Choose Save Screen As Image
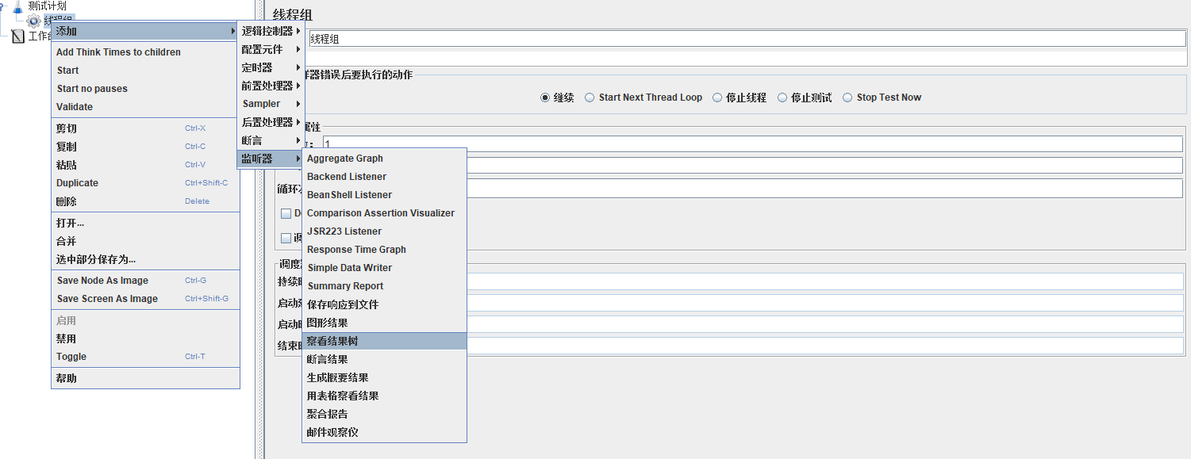This screenshot has height=459, width=1191. [x=145, y=299]
